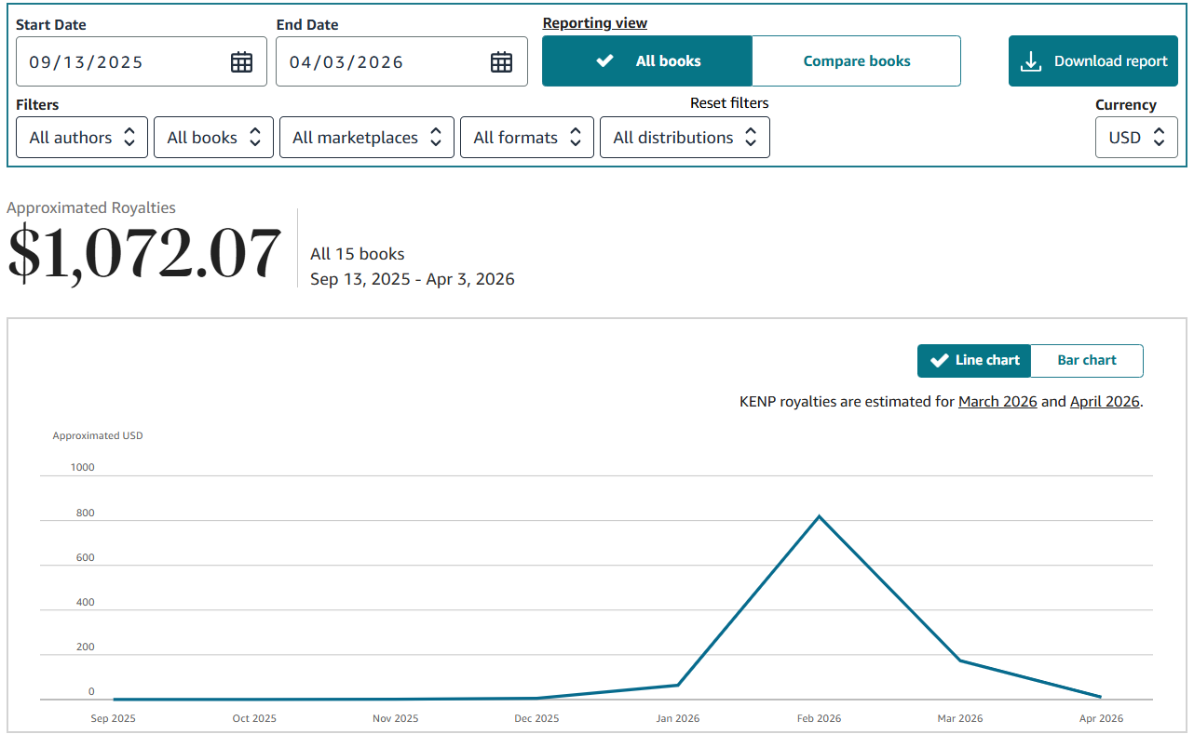Select Line chart display

click(x=974, y=361)
